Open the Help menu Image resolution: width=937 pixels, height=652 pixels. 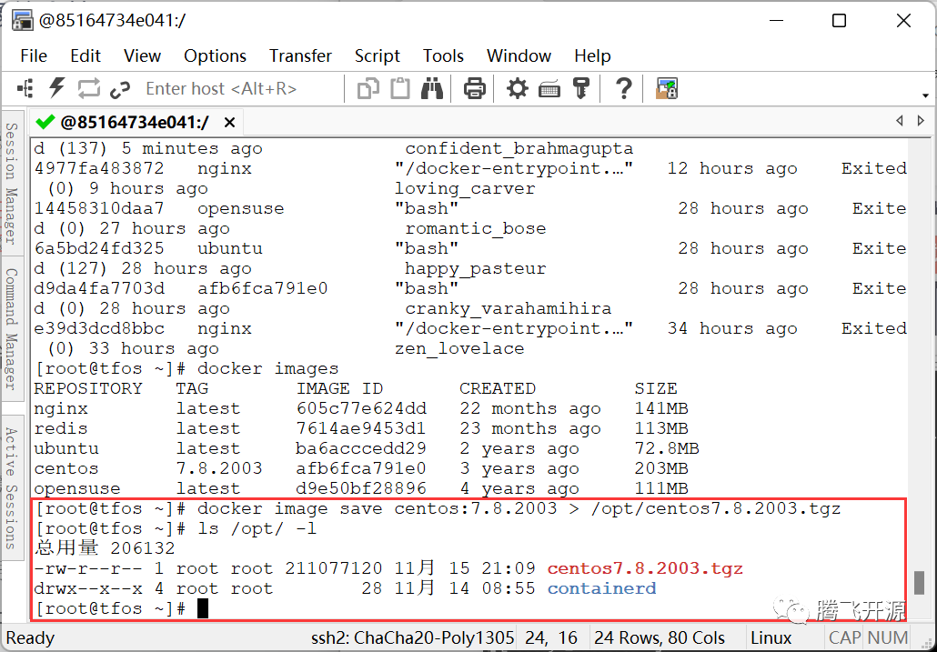[x=592, y=55]
